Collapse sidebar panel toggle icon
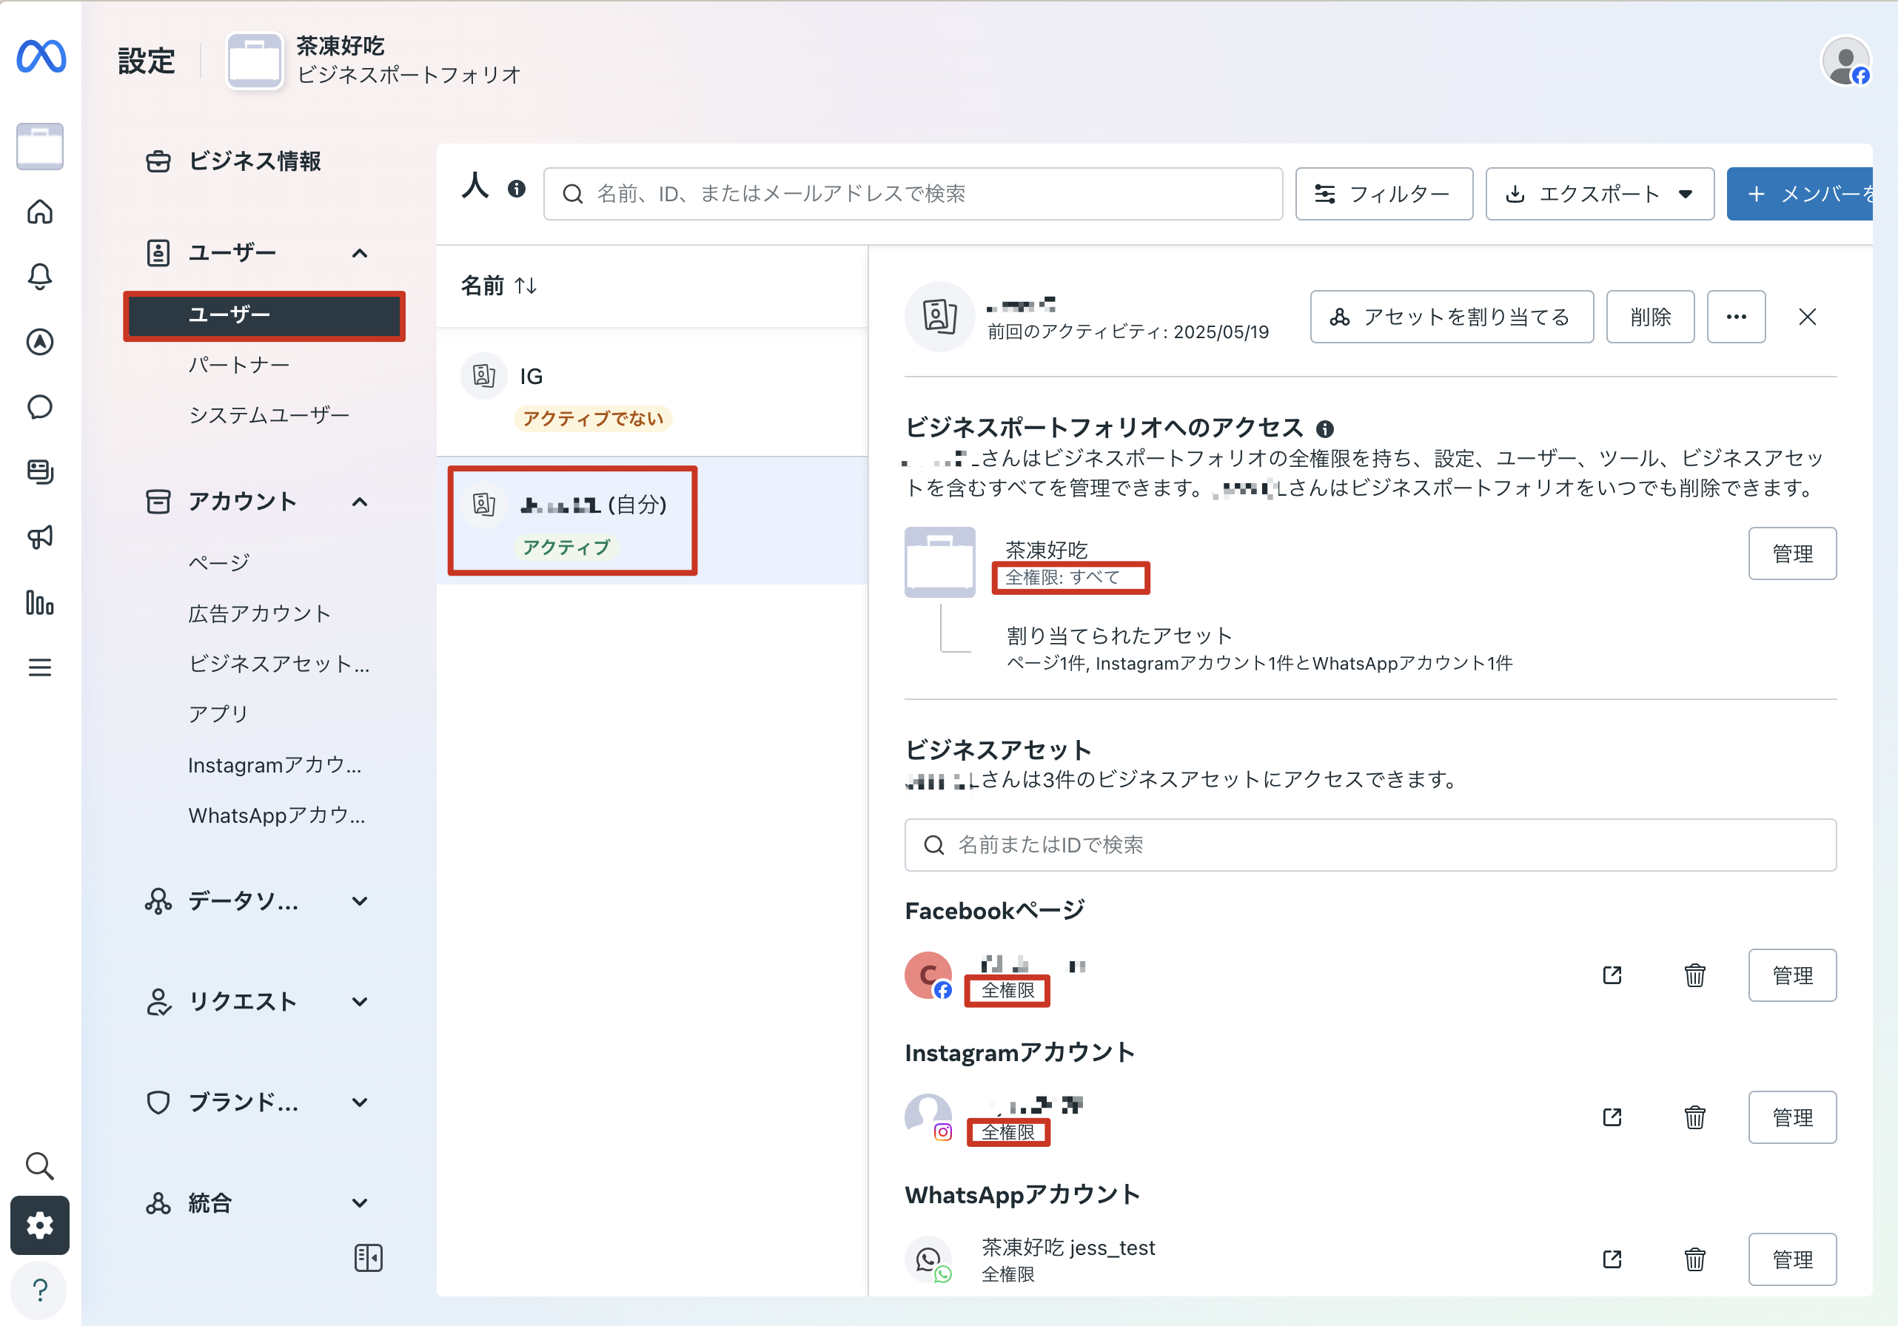This screenshot has width=1898, height=1326. (368, 1258)
